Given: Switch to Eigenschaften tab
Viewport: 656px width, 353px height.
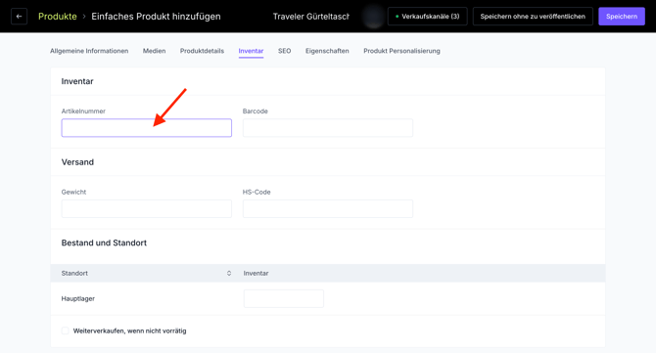Looking at the screenshot, I should (x=327, y=51).
